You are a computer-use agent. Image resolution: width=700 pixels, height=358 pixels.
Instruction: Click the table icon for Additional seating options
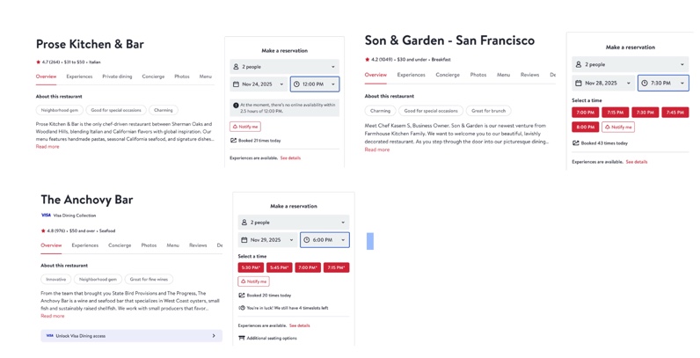tap(242, 339)
